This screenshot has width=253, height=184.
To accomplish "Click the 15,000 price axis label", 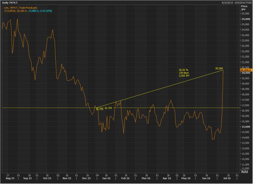I will pos(245,127).
